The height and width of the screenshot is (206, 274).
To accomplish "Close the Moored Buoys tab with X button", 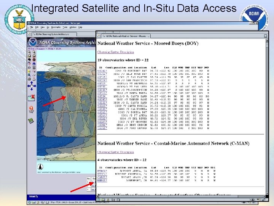I will [266, 36].
